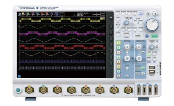Push the PRINT key
Image resolution: width=174 pixels, height=106 pixels.
(x=118, y=20)
